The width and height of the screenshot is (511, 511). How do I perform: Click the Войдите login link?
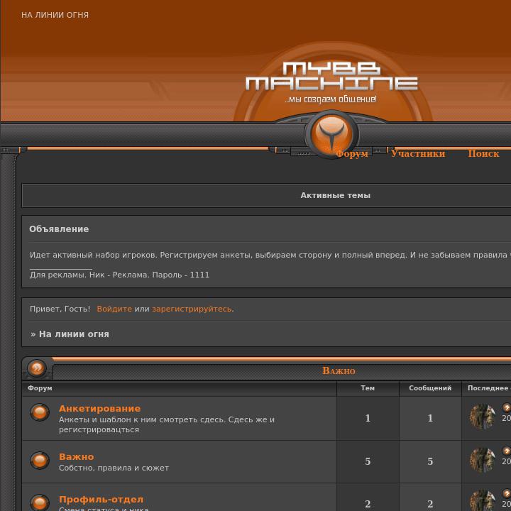click(x=114, y=309)
